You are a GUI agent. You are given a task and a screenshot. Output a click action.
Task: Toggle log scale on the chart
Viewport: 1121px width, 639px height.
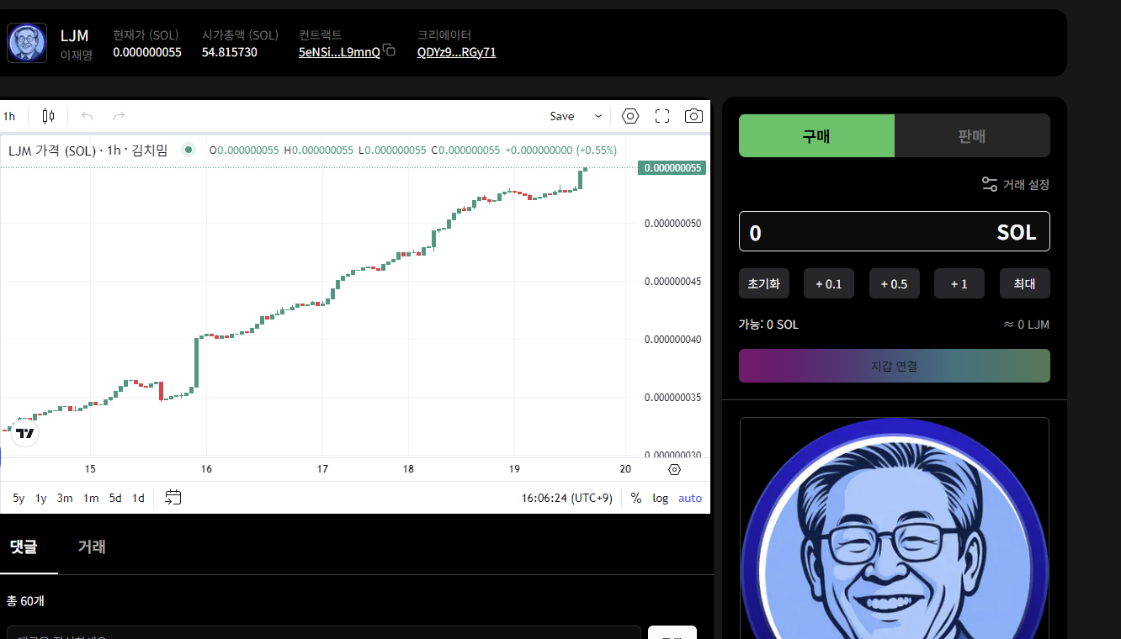[x=661, y=498]
